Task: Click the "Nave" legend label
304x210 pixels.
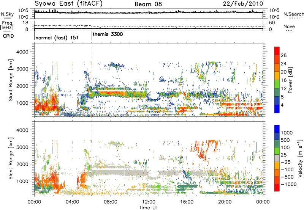Action: click(x=289, y=26)
